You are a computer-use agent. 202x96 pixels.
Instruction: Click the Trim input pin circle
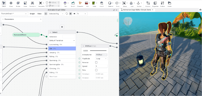click(79, 70)
